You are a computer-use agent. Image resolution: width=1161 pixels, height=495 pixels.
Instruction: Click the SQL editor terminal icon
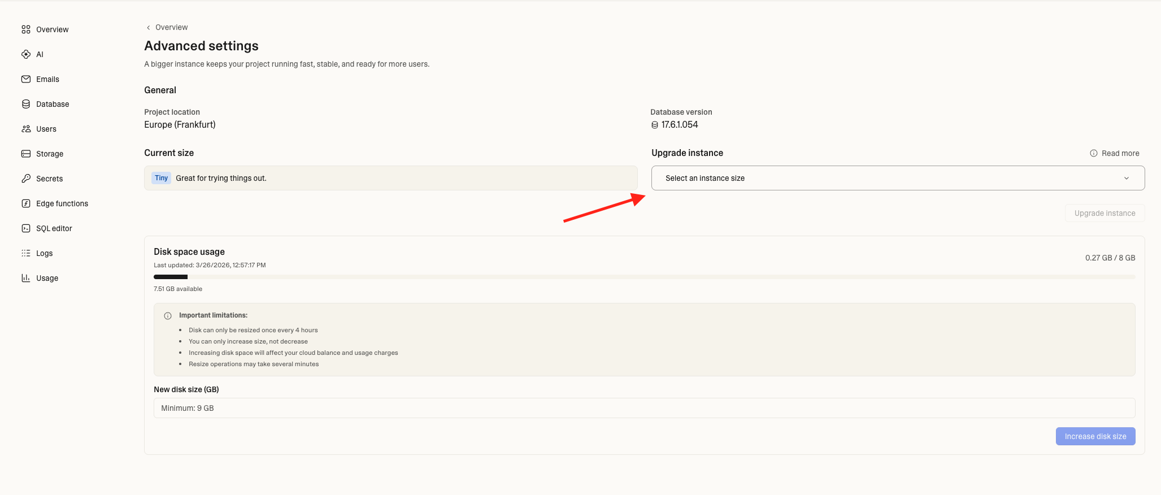point(26,228)
